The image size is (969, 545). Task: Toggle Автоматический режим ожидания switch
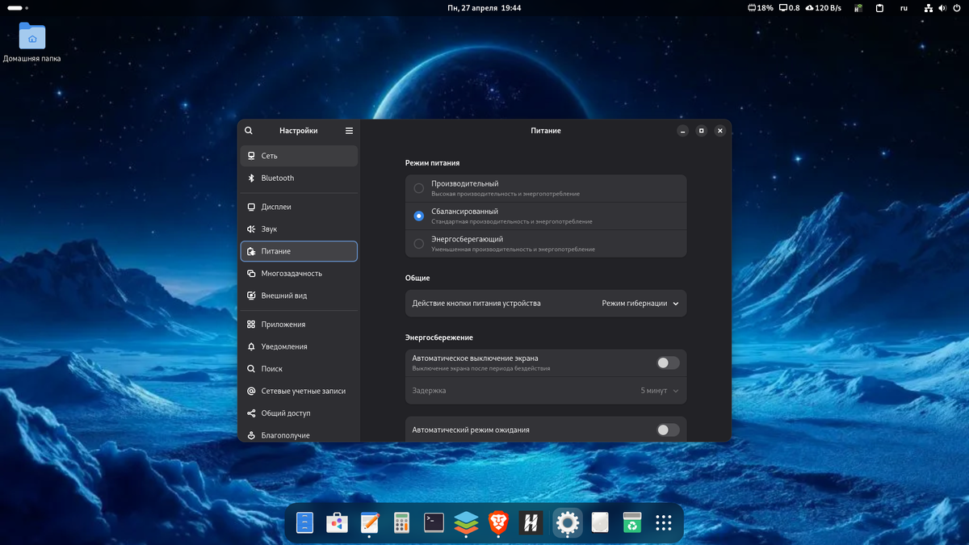tap(668, 430)
